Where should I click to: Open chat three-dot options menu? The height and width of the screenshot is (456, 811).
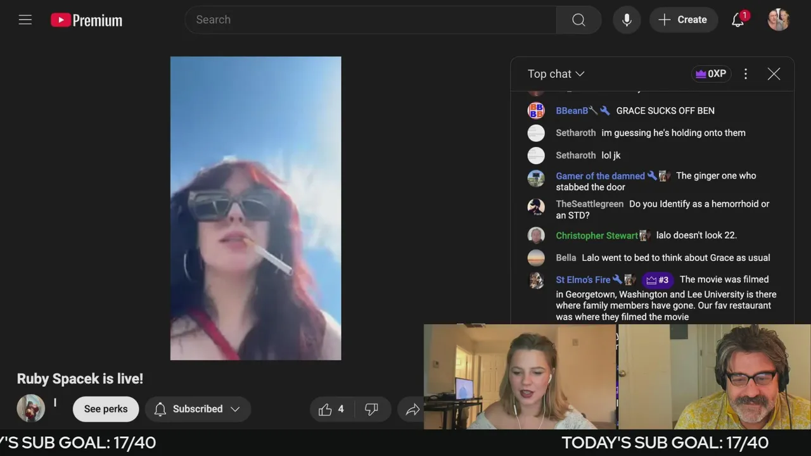(746, 74)
